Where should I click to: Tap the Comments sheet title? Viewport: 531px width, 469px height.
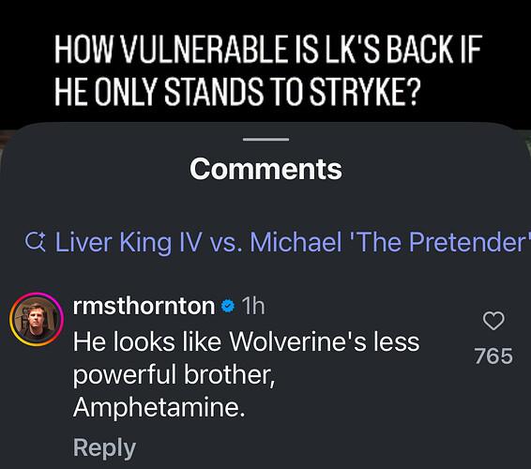point(265,169)
